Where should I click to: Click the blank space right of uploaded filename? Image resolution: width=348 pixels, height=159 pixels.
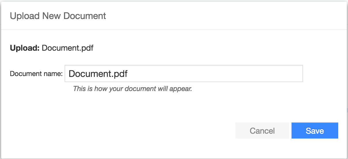pos(202,48)
